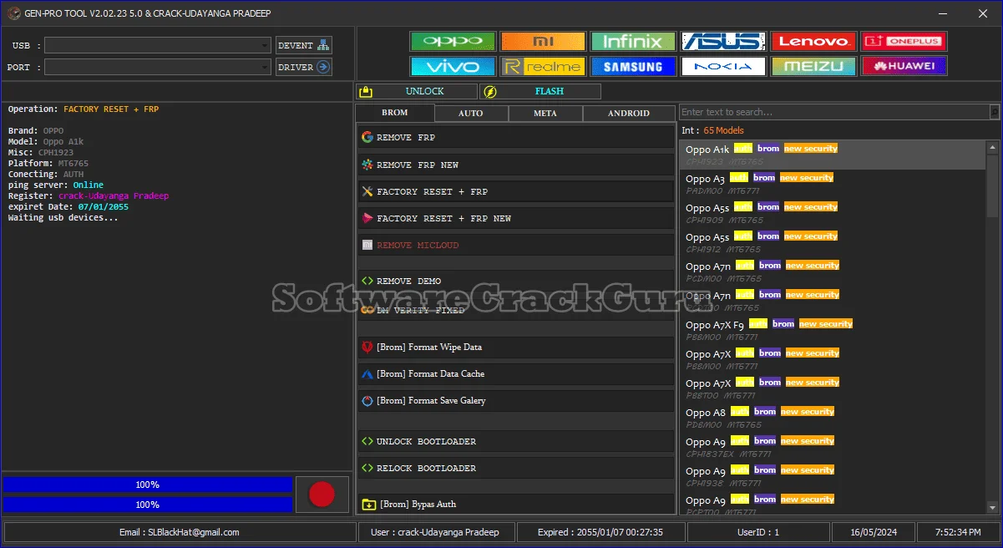The image size is (1003, 548).
Task: Click code icon beside UNLOCK BOOTLOADER
Action: pos(367,441)
